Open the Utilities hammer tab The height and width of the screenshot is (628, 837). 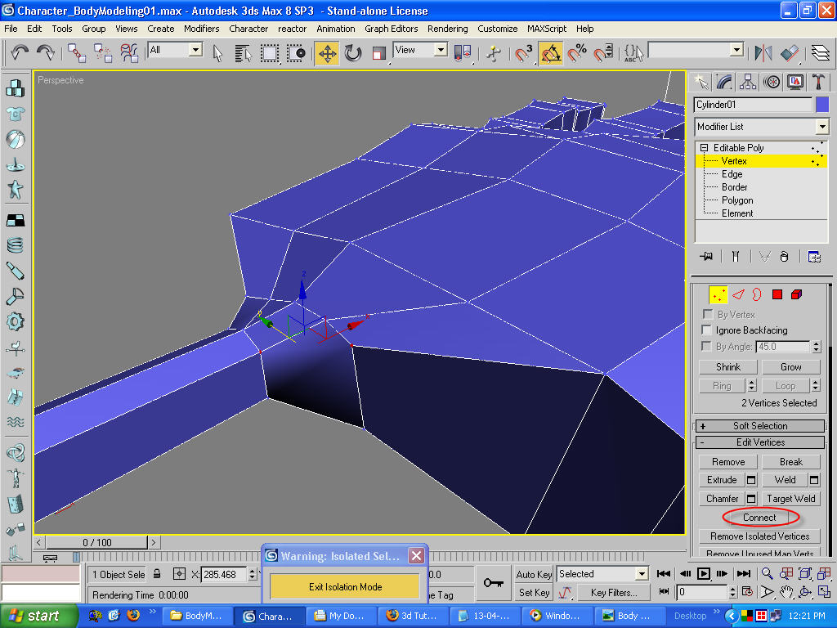pyautogui.click(x=818, y=82)
